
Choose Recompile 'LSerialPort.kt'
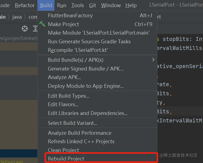pyautogui.click(x=97, y=50)
